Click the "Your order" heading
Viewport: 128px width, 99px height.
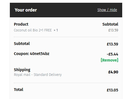click(x=26, y=10)
